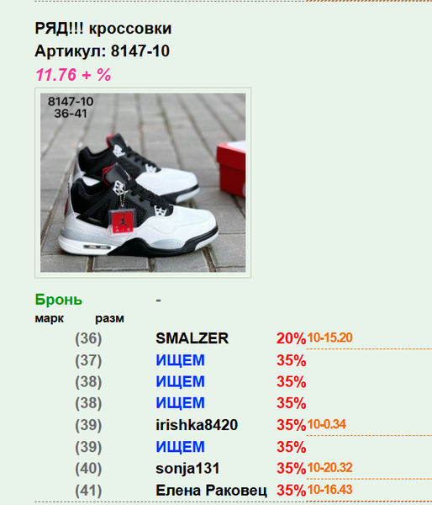Open Елена Раковец user profile link
The height and width of the screenshot is (505, 432).
click(x=211, y=490)
